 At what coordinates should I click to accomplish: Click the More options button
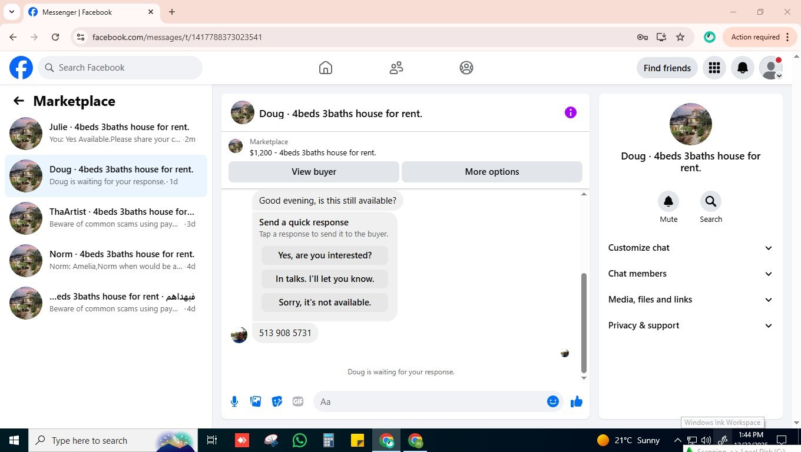(492, 172)
